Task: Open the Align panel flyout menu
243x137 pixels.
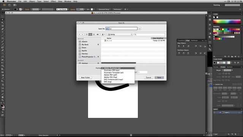Action: point(205,41)
